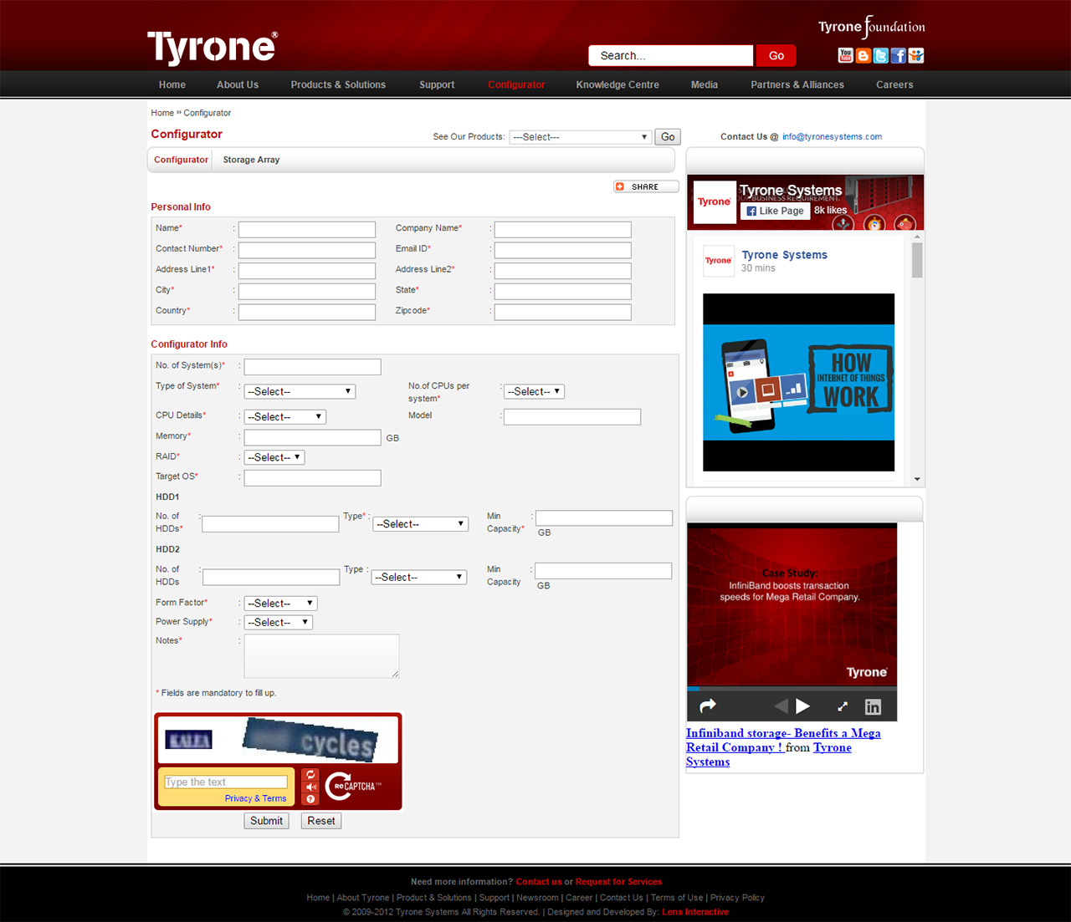Open the Careers menu item
This screenshot has height=922, width=1071.
[894, 84]
